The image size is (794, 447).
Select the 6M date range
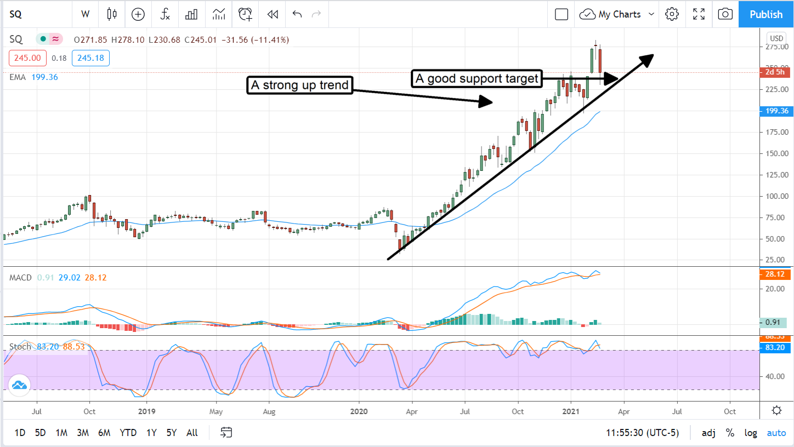pos(104,433)
